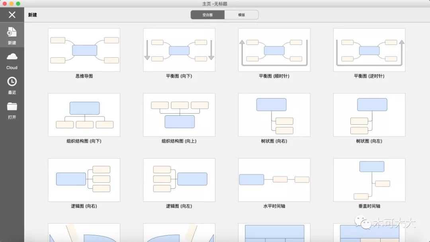Select the 平衡图 (向下) template thumbnail
The width and height of the screenshot is (430, 242).
(179, 50)
